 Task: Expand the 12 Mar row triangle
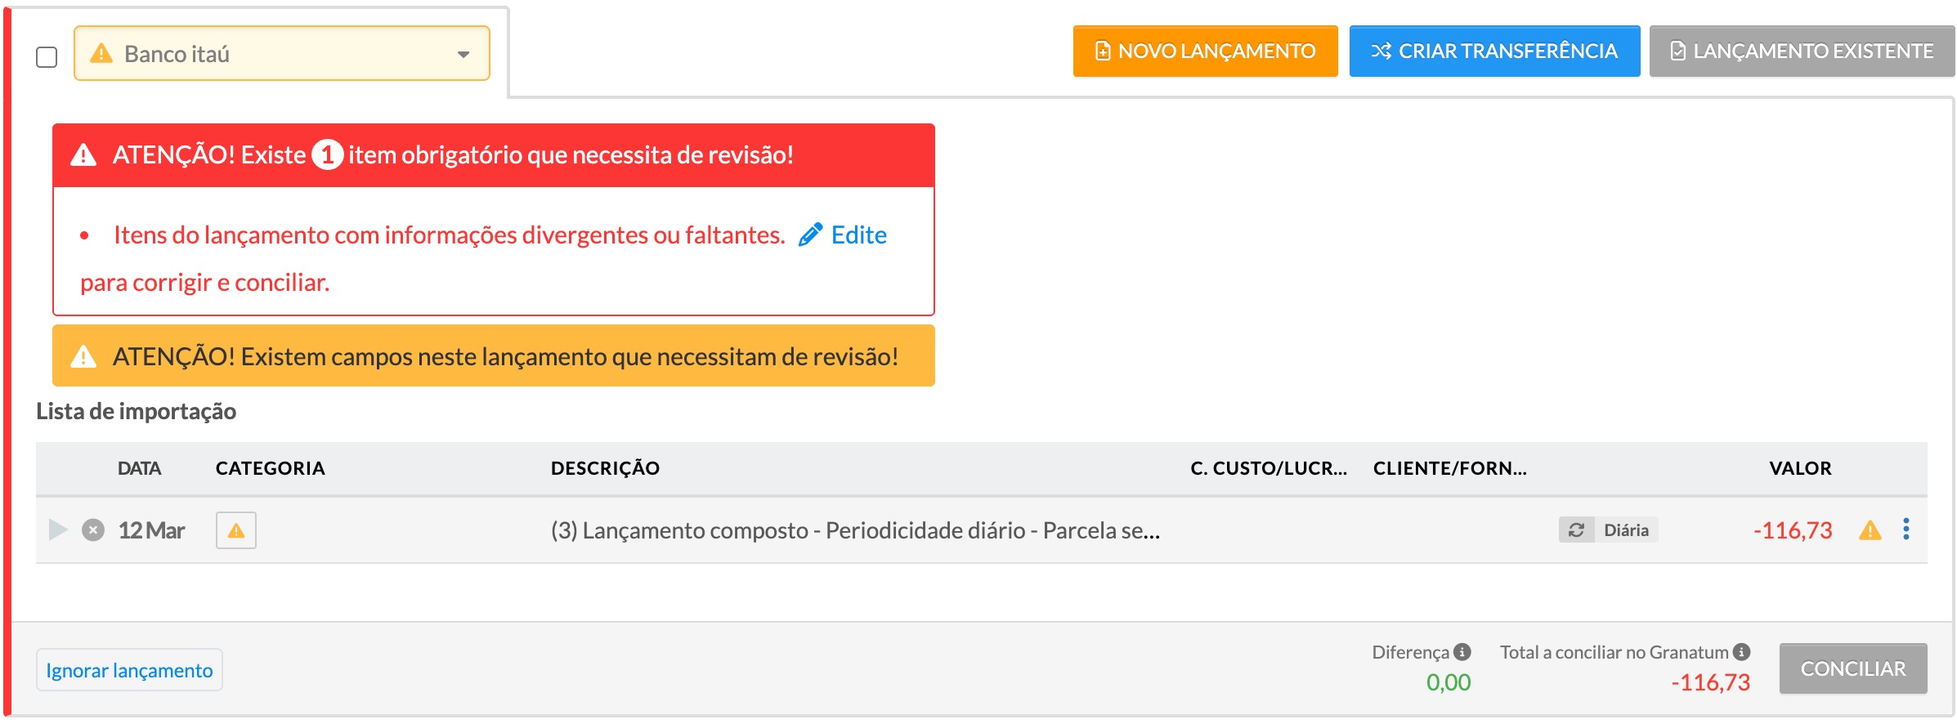(x=58, y=530)
